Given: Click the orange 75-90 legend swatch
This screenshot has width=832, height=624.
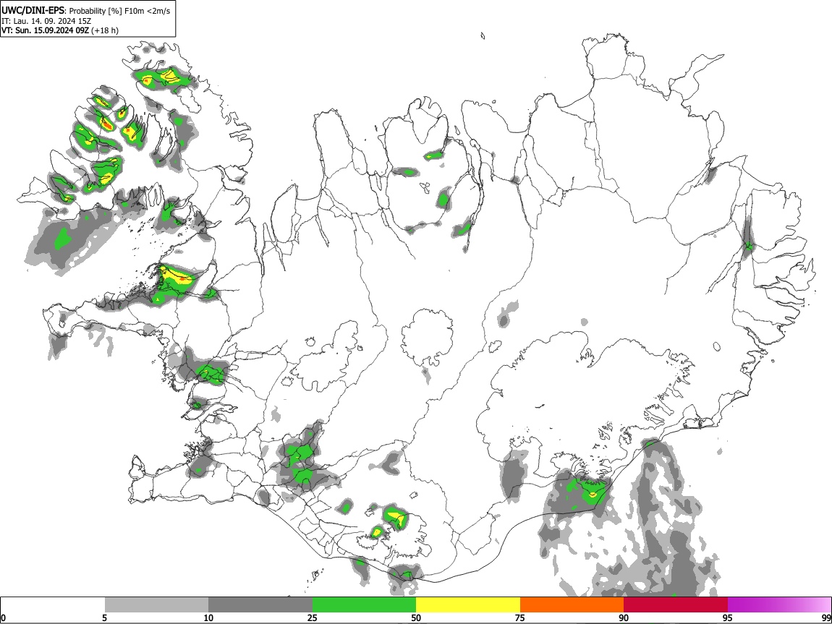Looking at the screenshot, I should (572, 605).
